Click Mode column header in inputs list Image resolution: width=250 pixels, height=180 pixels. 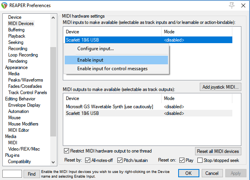[x=197, y=32]
